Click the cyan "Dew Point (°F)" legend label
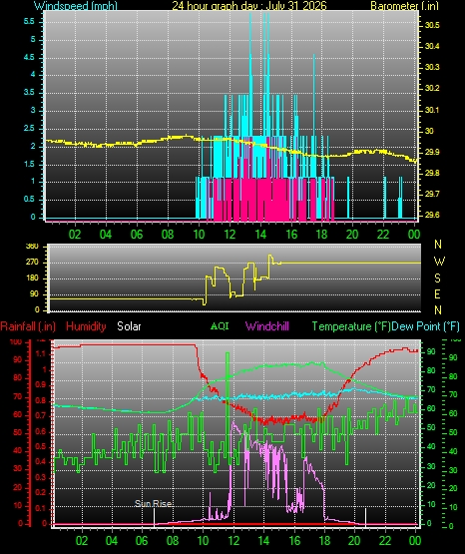Image resolution: width=465 pixels, height=554 pixels. coord(425,326)
